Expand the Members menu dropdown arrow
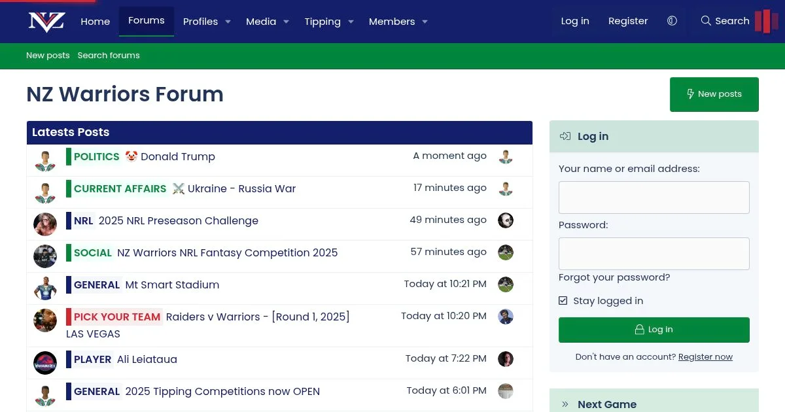The image size is (785, 412). click(x=425, y=22)
